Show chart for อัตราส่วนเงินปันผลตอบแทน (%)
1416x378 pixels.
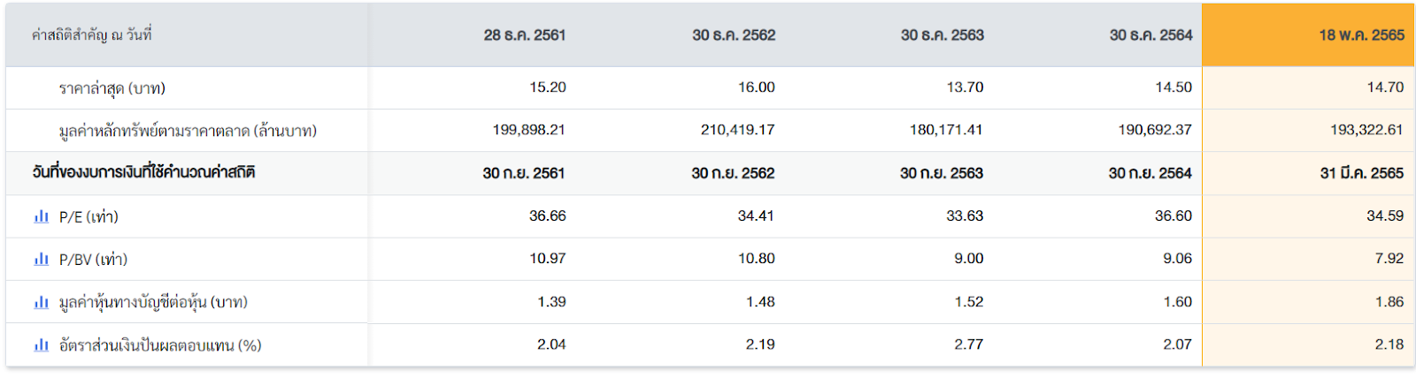click(41, 344)
